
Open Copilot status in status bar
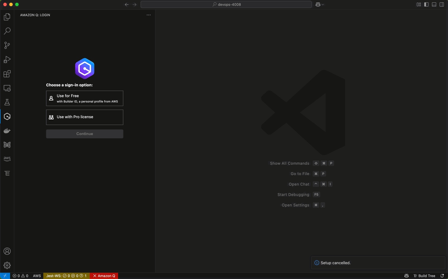coord(406,276)
